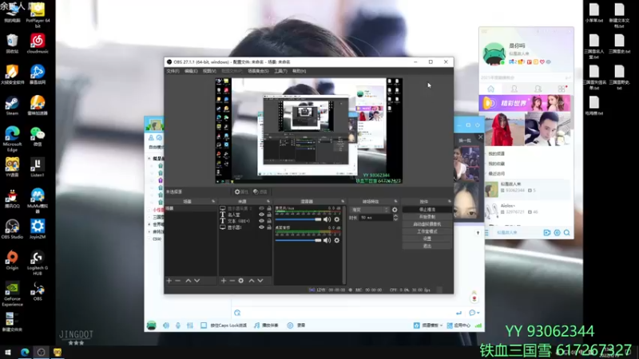Open second audio mixer channel settings gear
The height and width of the screenshot is (359, 639).
(x=336, y=240)
